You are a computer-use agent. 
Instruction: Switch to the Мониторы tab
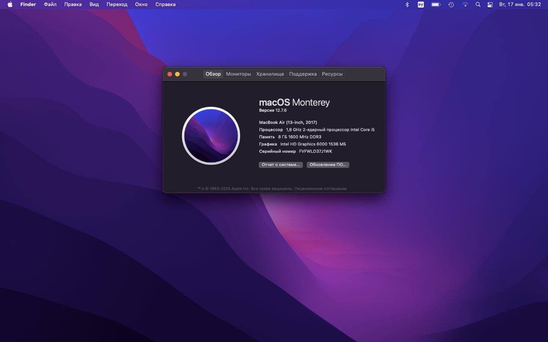(x=238, y=74)
